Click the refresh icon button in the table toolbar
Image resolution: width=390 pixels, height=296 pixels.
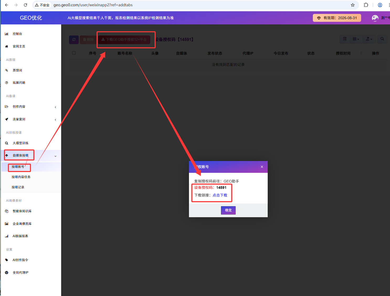click(x=74, y=40)
